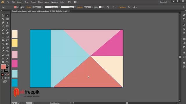This screenshot has height=104, width=186.
Task: Open the Object menu
Action: [x=20, y=2]
